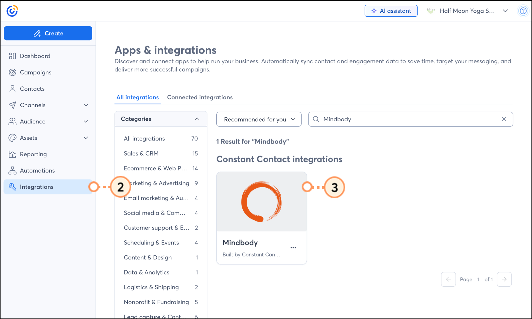
Task: Collapse the Categories panel
Action: tap(197, 119)
